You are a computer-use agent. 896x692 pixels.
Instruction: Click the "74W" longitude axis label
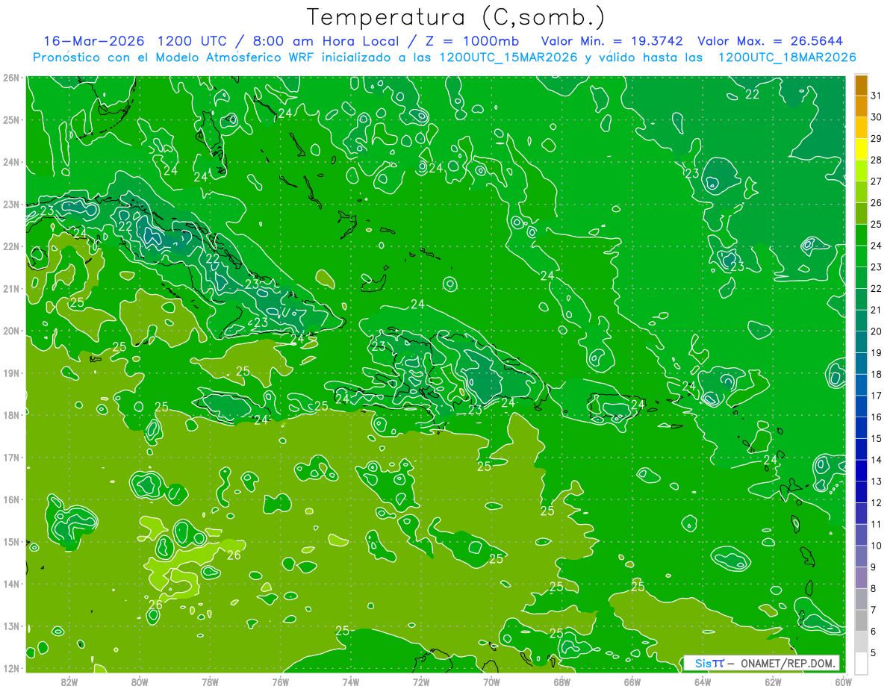tap(351, 682)
